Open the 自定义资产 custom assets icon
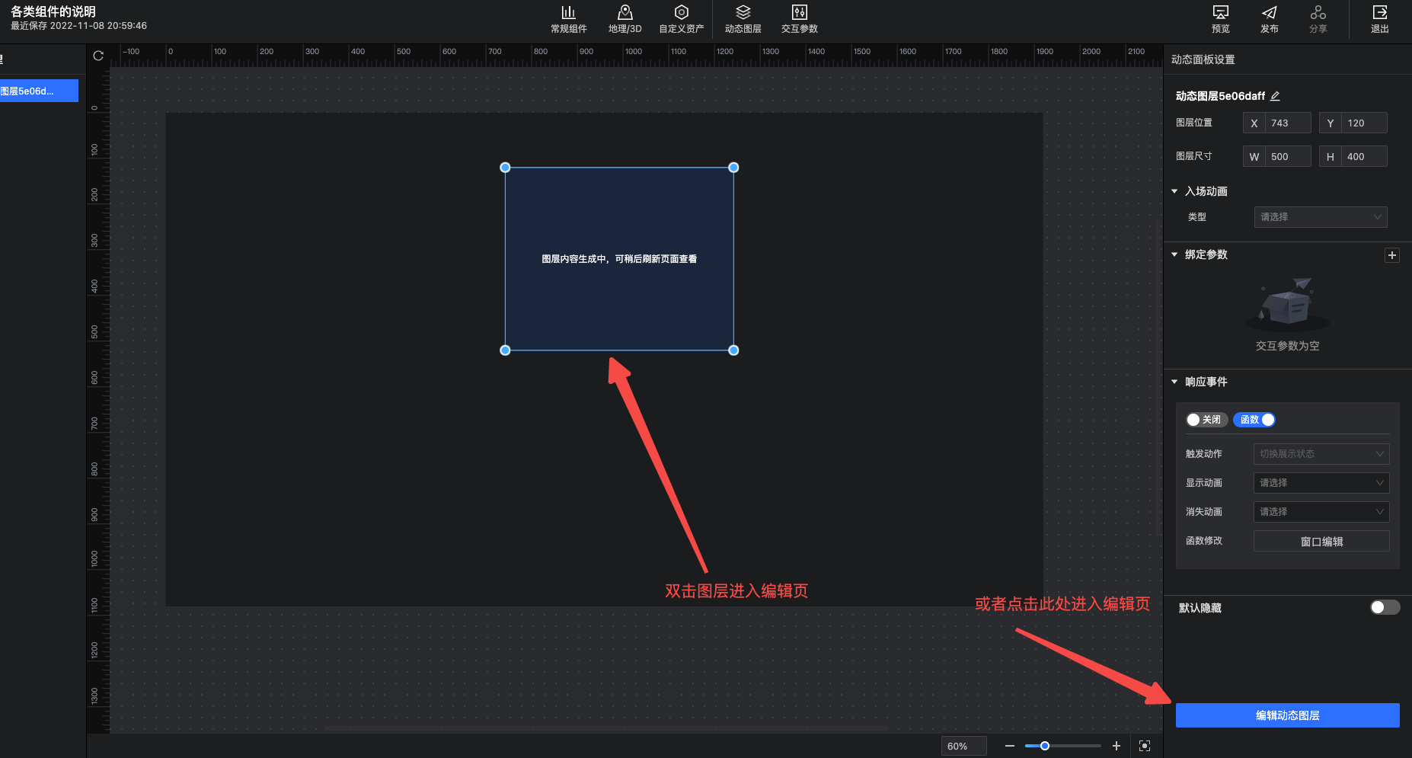Viewport: 1412px width, 758px height. tap(681, 13)
